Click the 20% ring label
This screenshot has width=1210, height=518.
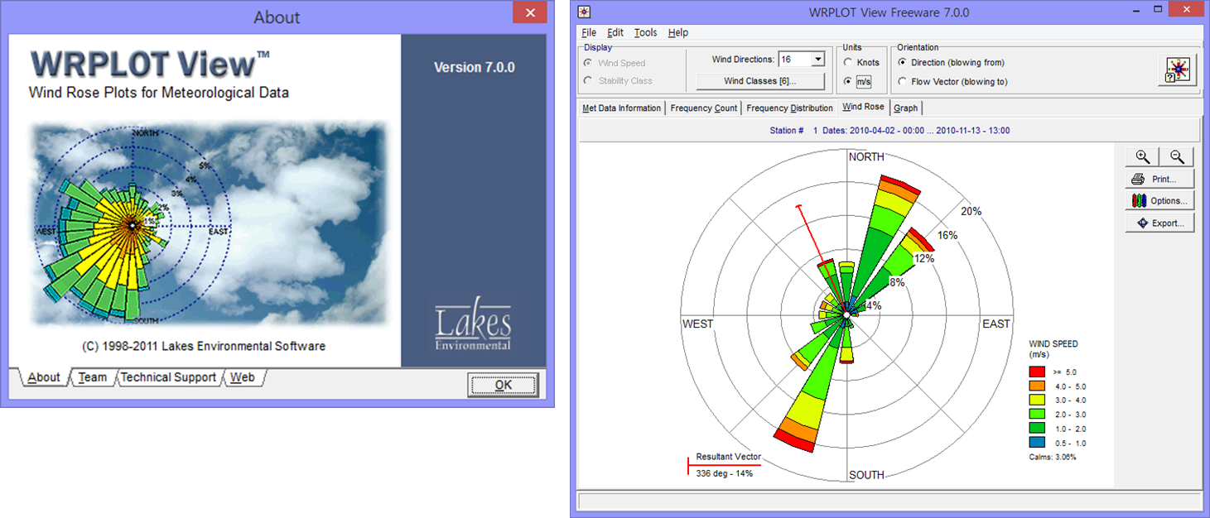point(971,212)
